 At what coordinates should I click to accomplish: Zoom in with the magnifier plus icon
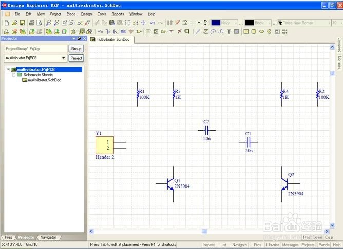[x=49, y=23]
